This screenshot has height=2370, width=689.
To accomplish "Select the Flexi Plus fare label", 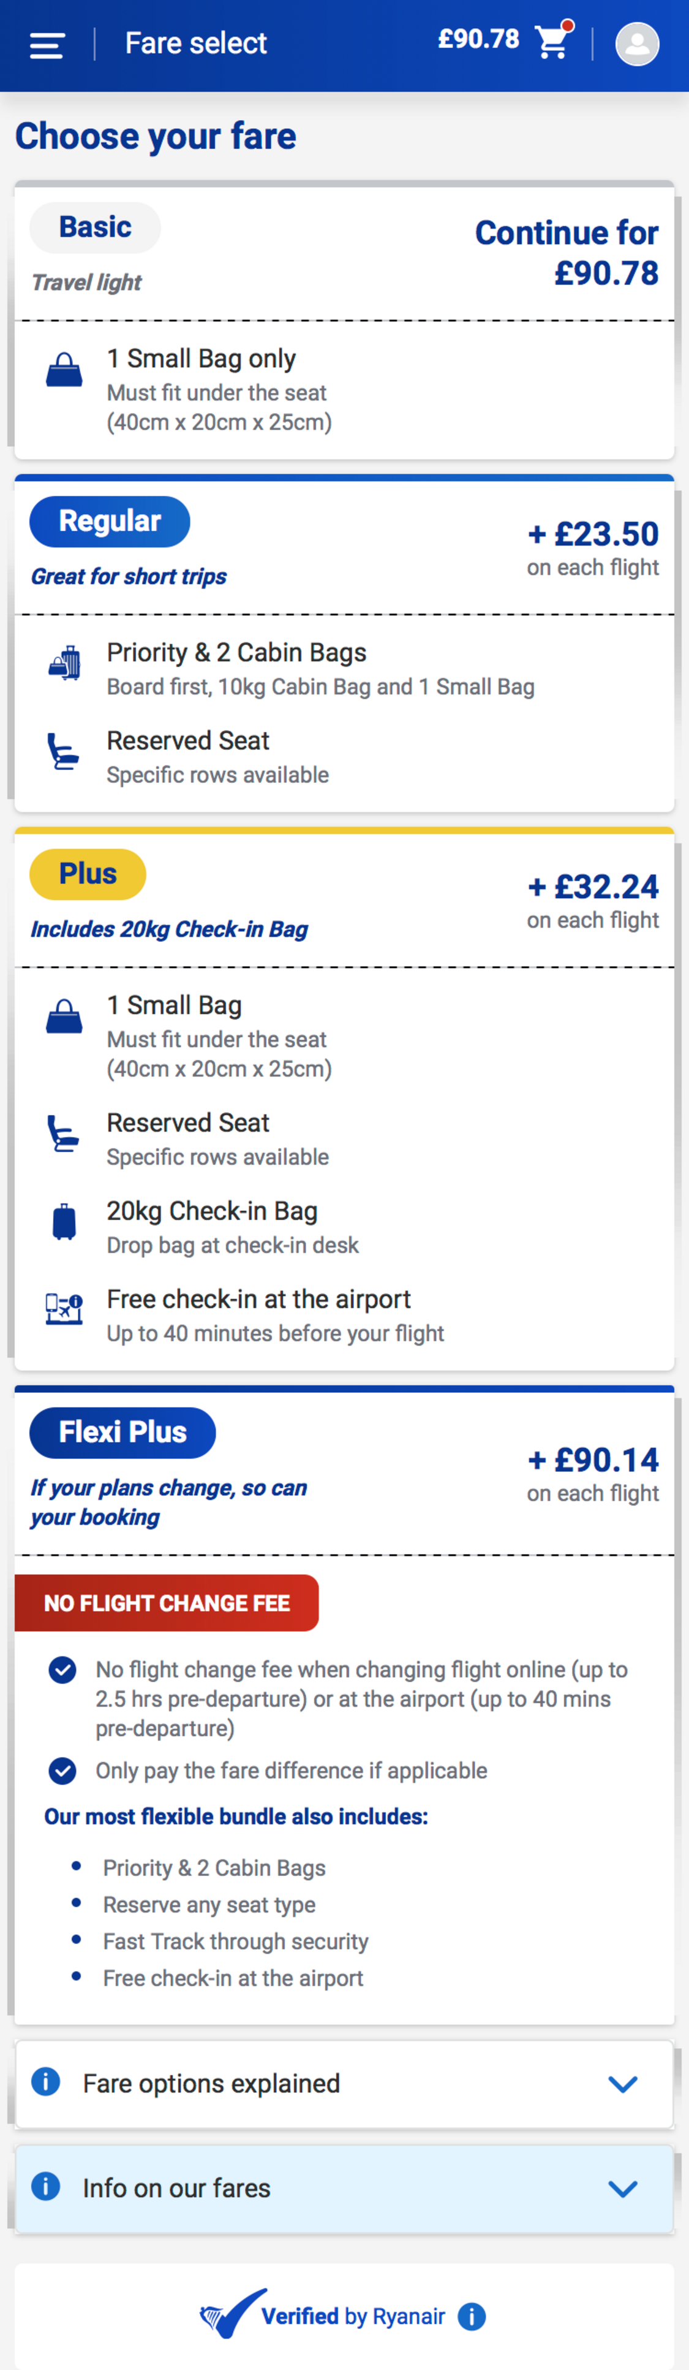I will pyautogui.click(x=123, y=1431).
